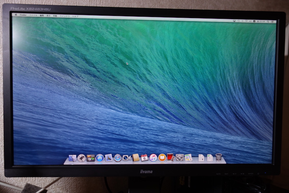
Task: Open the Apple menu
Action: tap(16, 15)
